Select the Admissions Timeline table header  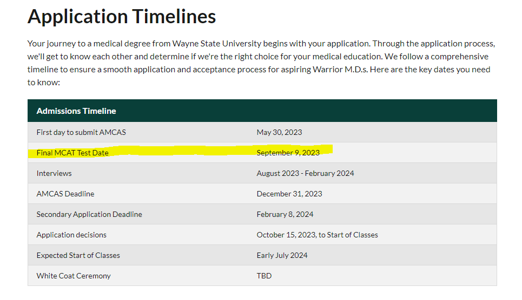[76, 111]
